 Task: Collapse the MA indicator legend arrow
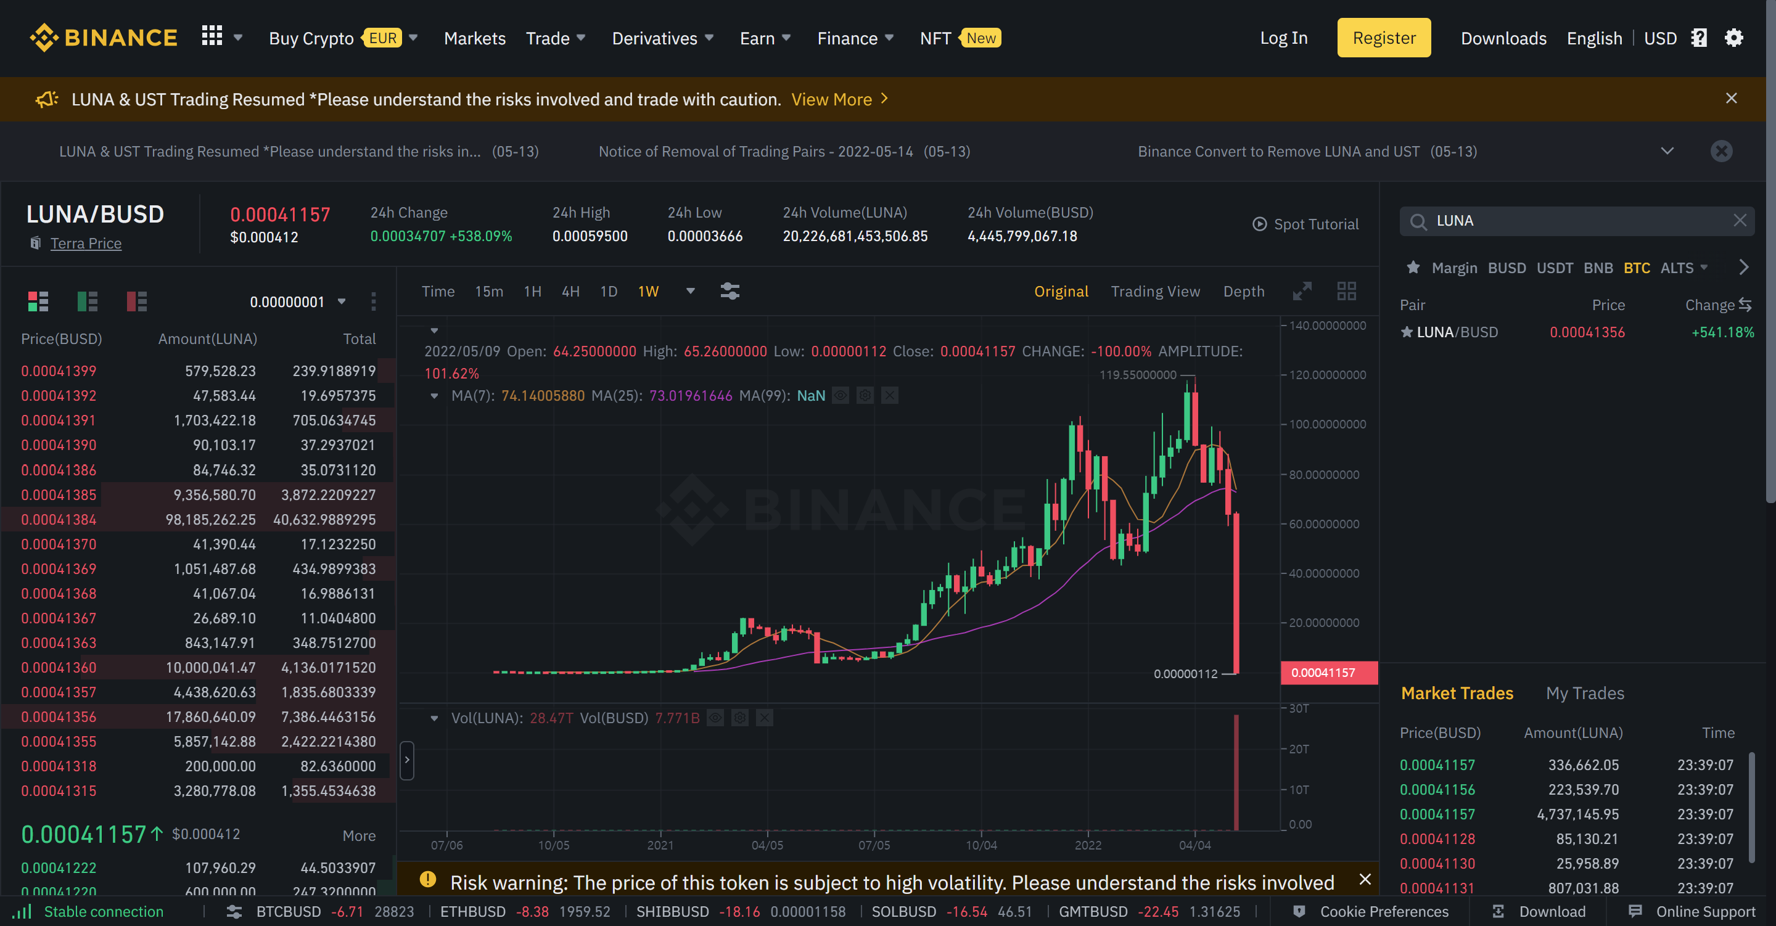coord(434,396)
